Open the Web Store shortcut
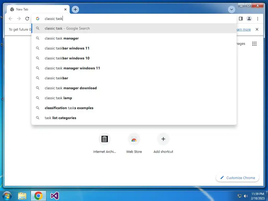The height and width of the screenshot is (201, 268). pyautogui.click(x=134, y=143)
